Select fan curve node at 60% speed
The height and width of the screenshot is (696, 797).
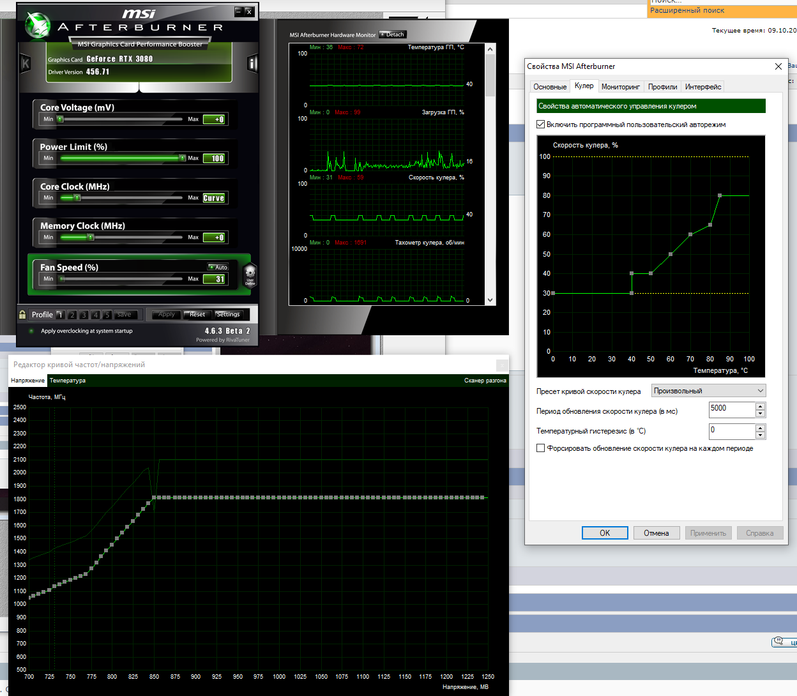tap(690, 234)
